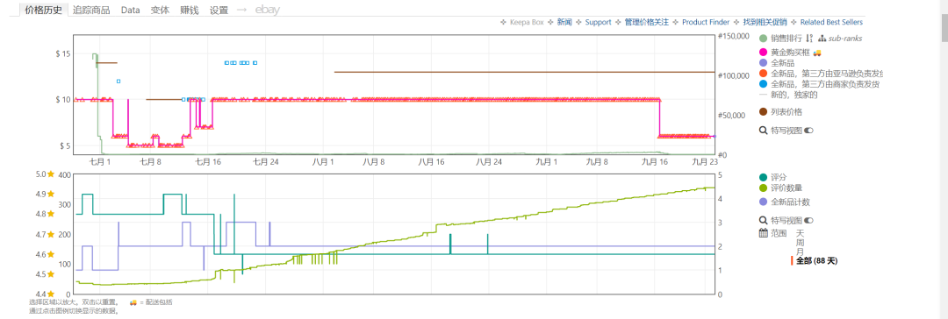This screenshot has width=948, height=319.
Task: Toggle the brown 列表价格 legend dot
Action: tap(763, 112)
